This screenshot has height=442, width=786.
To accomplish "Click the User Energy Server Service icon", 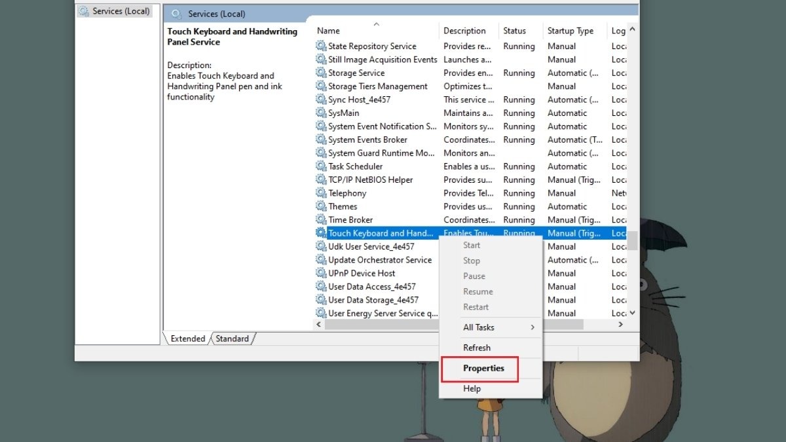I will pos(321,313).
